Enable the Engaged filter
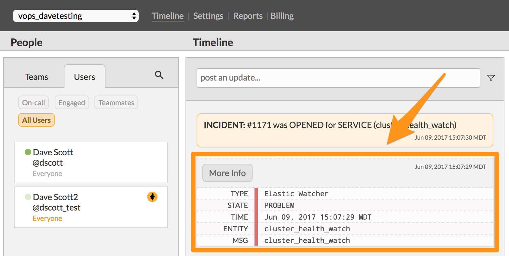This screenshot has width=509, height=256. (72, 102)
